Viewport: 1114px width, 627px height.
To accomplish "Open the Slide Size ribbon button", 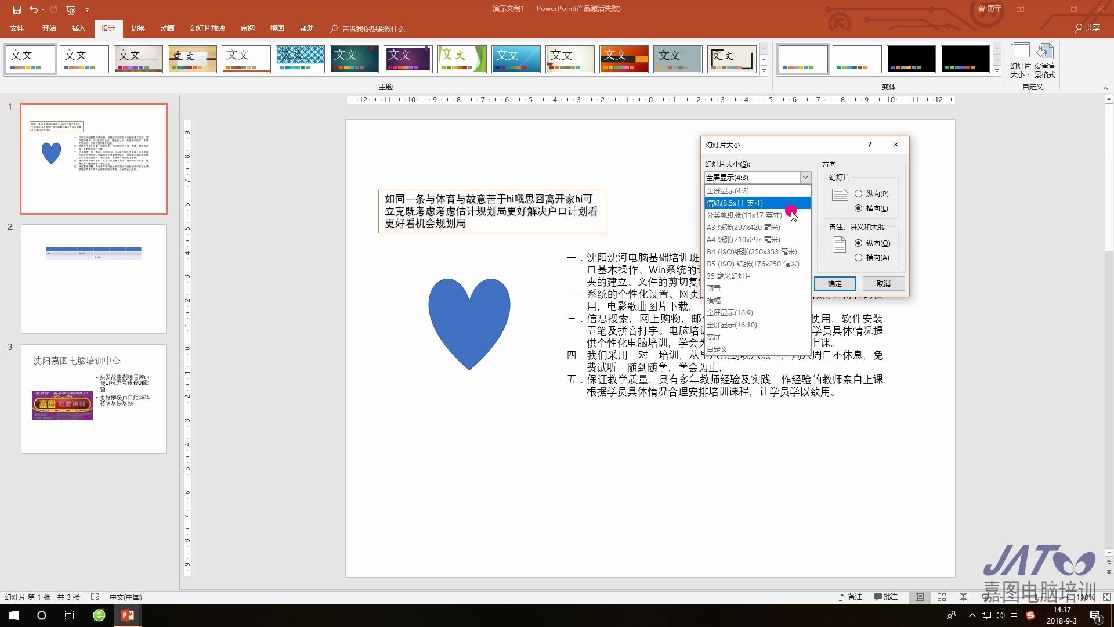I will click(1020, 60).
